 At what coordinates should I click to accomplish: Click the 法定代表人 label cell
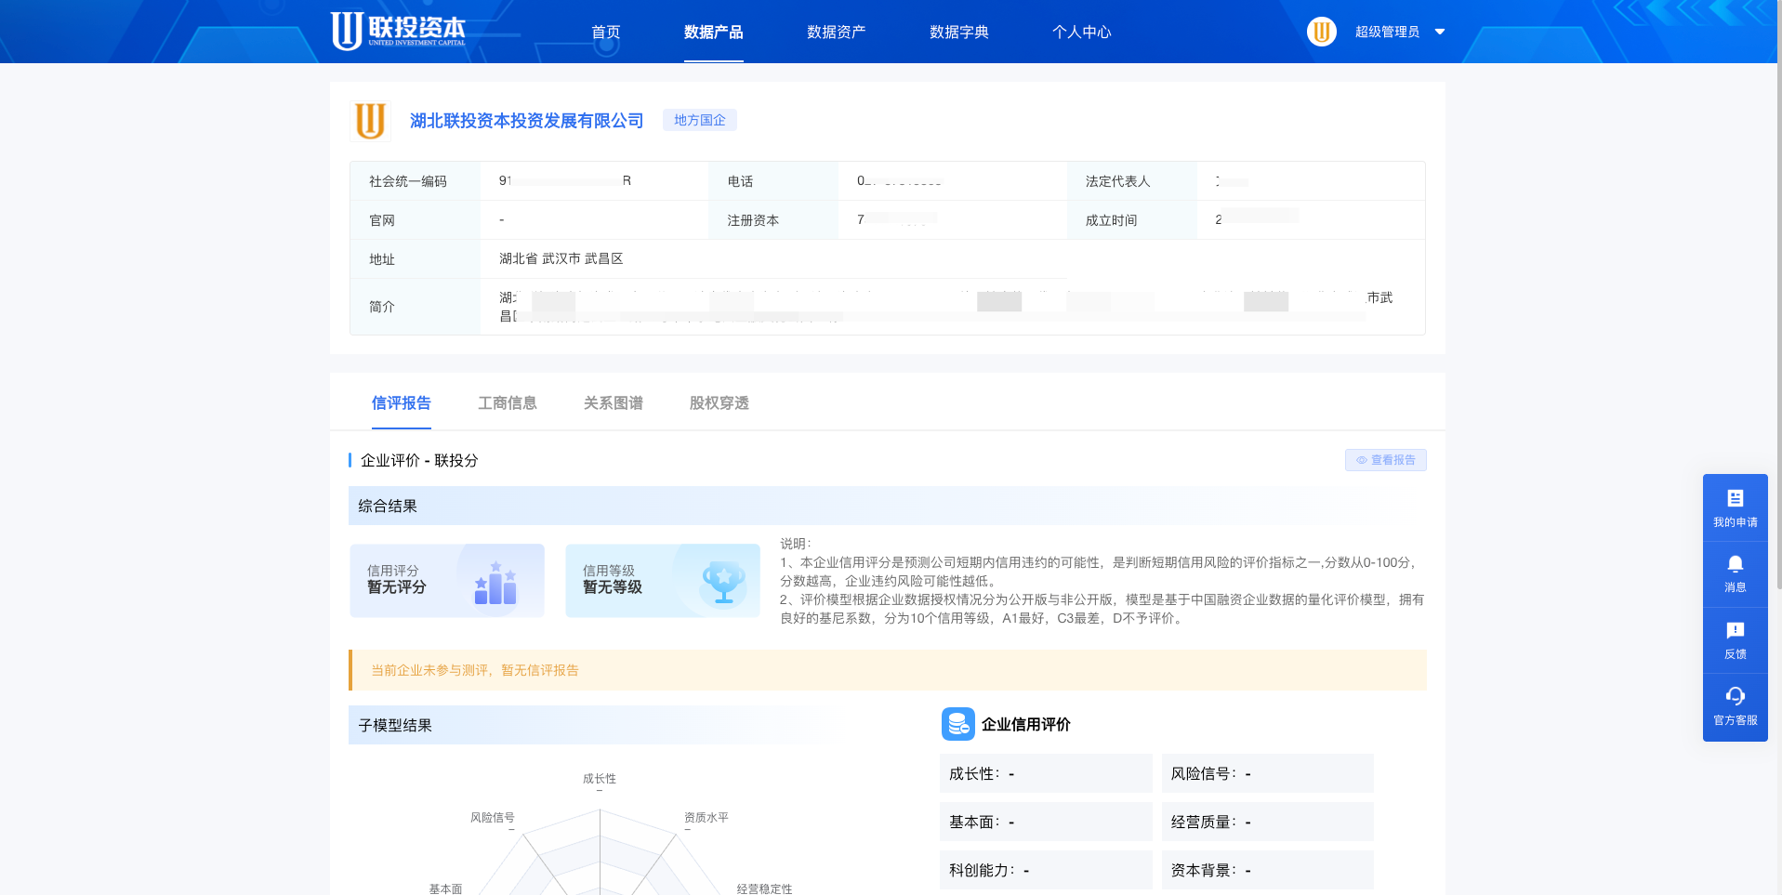point(1131,181)
